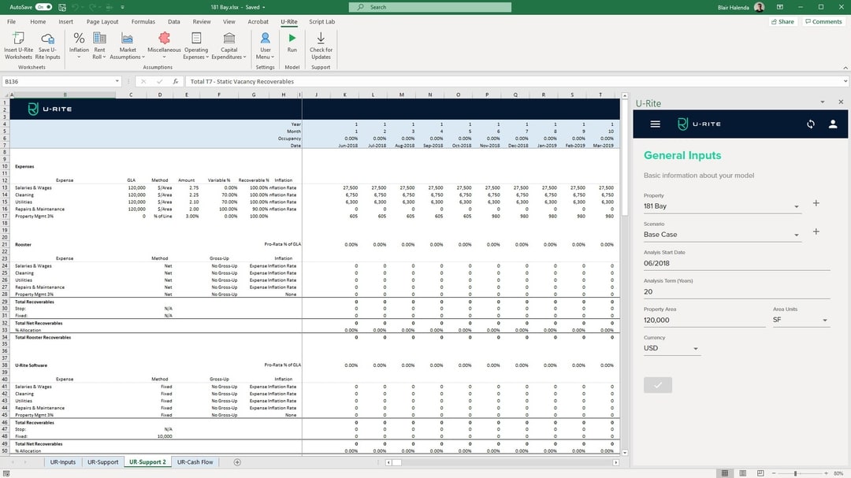Image resolution: width=851 pixels, height=478 pixels.
Task: Open the Script Lab ribbon tab
Action: tap(321, 22)
